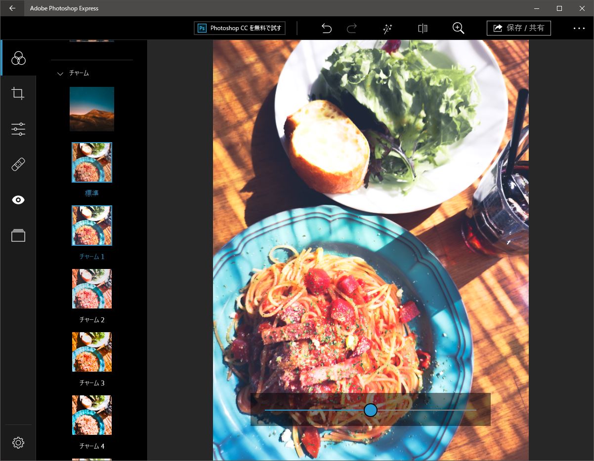The image size is (594, 461).
Task: Select the Crop tool
Action: [x=18, y=93]
